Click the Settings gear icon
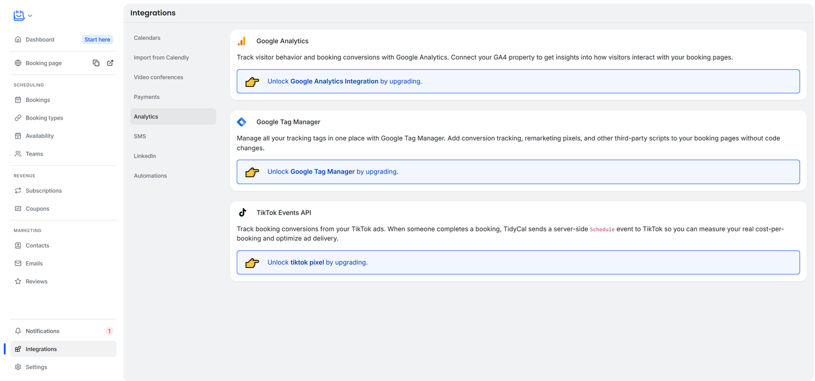The width and height of the screenshot is (815, 381). [18, 367]
